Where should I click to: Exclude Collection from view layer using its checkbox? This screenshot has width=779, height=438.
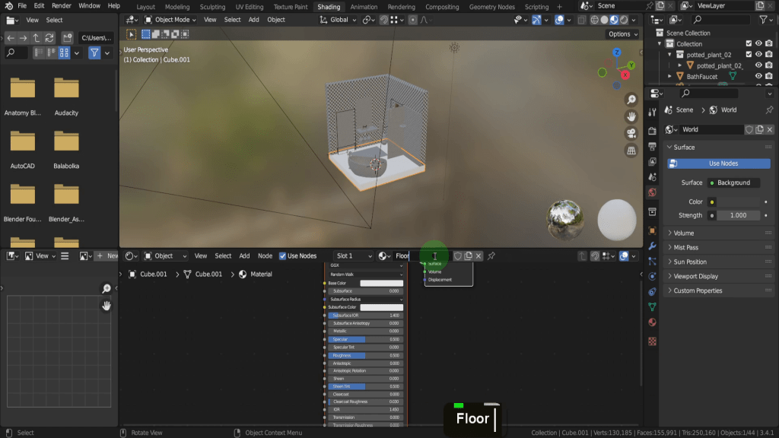pos(749,44)
